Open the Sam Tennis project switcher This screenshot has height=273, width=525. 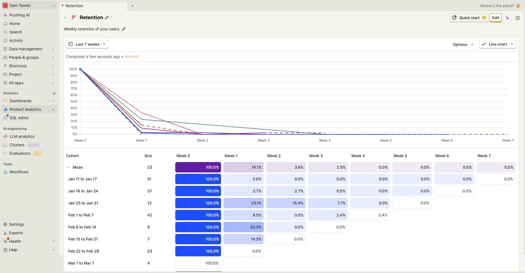pos(29,5)
